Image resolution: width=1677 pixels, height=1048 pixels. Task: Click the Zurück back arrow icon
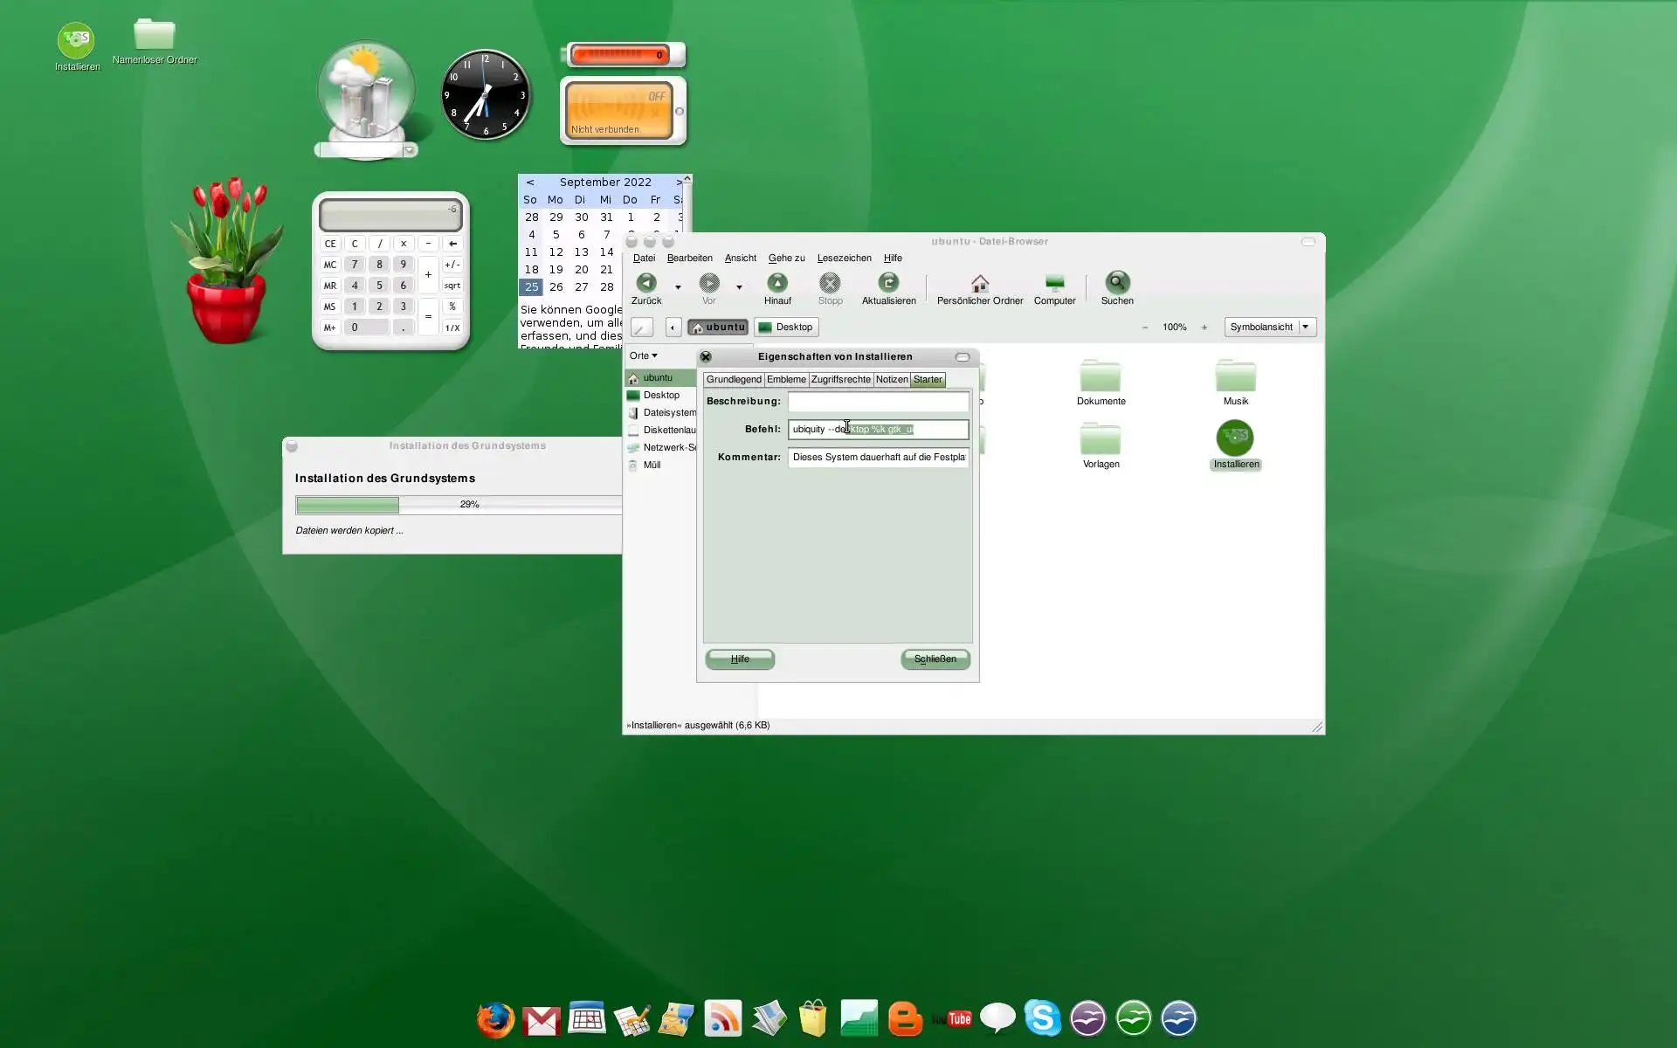click(x=645, y=283)
